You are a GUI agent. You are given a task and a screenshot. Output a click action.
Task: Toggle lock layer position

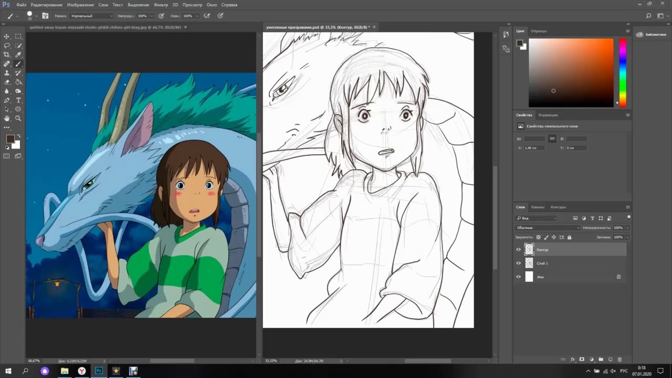(554, 237)
